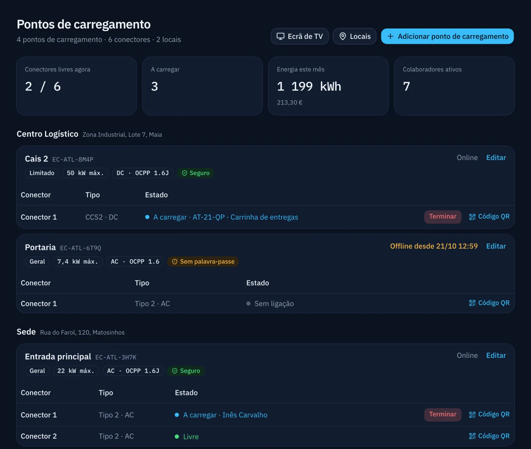
Task: Edit the Entrada principal charging point
Action: [496, 356]
